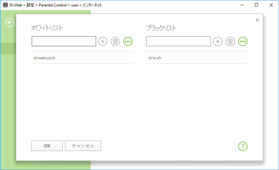Focus the blacklist address input field
279x170 pixels.
click(x=179, y=41)
